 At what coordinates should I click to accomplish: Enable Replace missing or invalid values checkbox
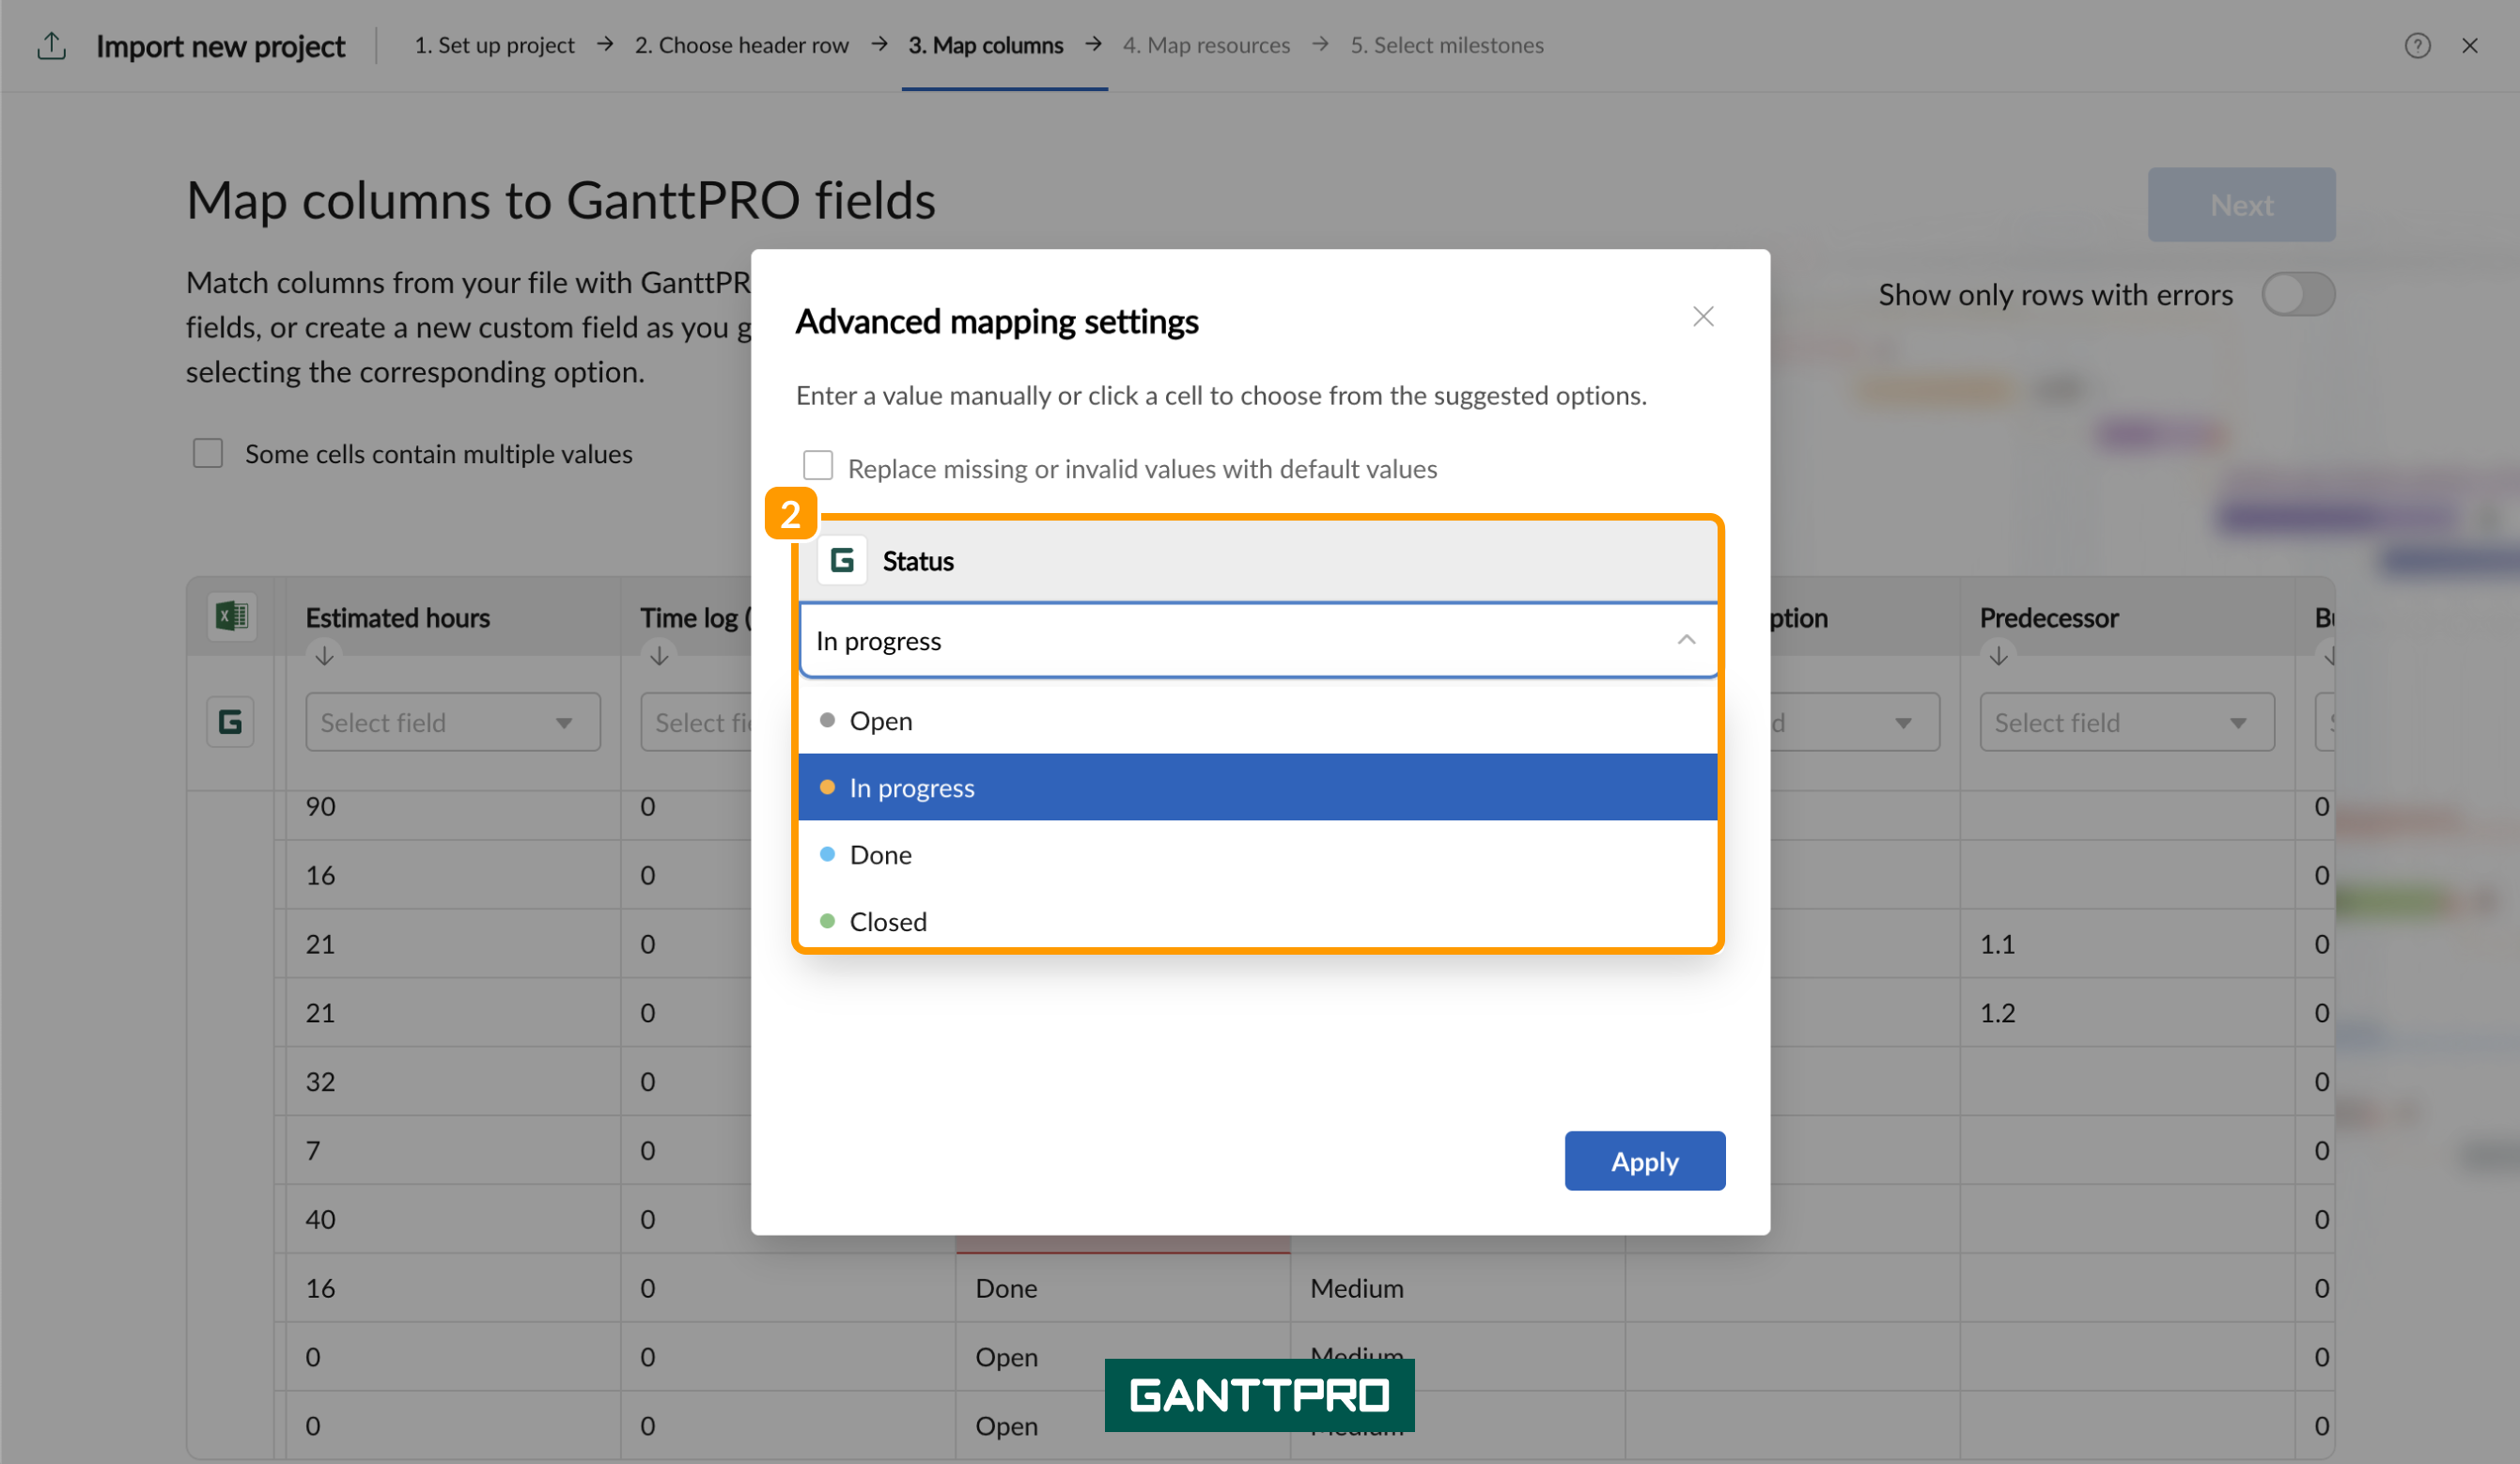click(818, 466)
